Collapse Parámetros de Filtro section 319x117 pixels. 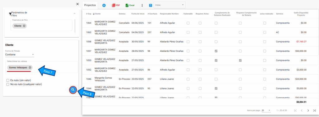(74, 13)
